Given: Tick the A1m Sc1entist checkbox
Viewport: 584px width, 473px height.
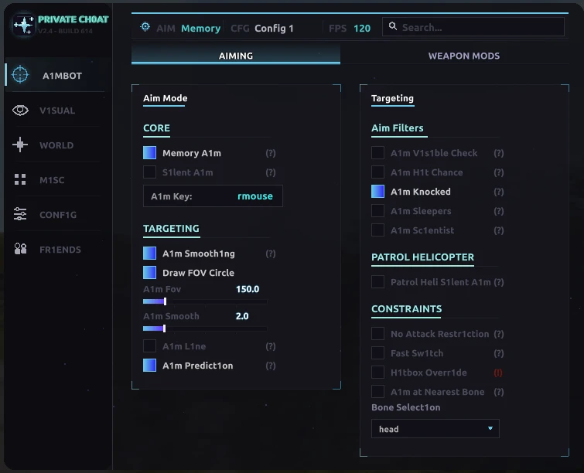Looking at the screenshot, I should click(x=377, y=230).
